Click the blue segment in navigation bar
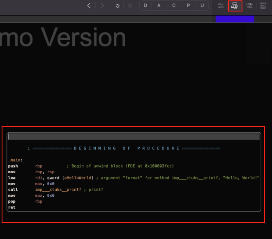The width and height of the screenshot is (272, 239). tap(235, 19)
